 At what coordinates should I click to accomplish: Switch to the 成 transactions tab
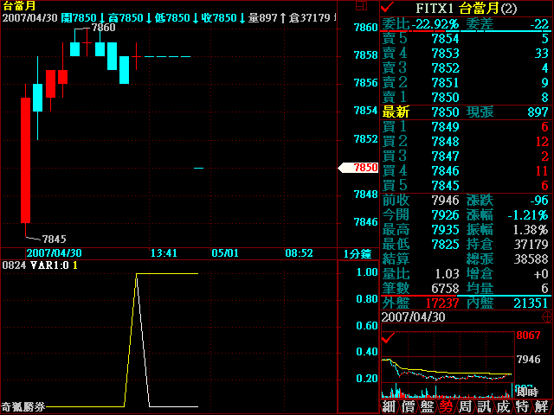[503, 406]
